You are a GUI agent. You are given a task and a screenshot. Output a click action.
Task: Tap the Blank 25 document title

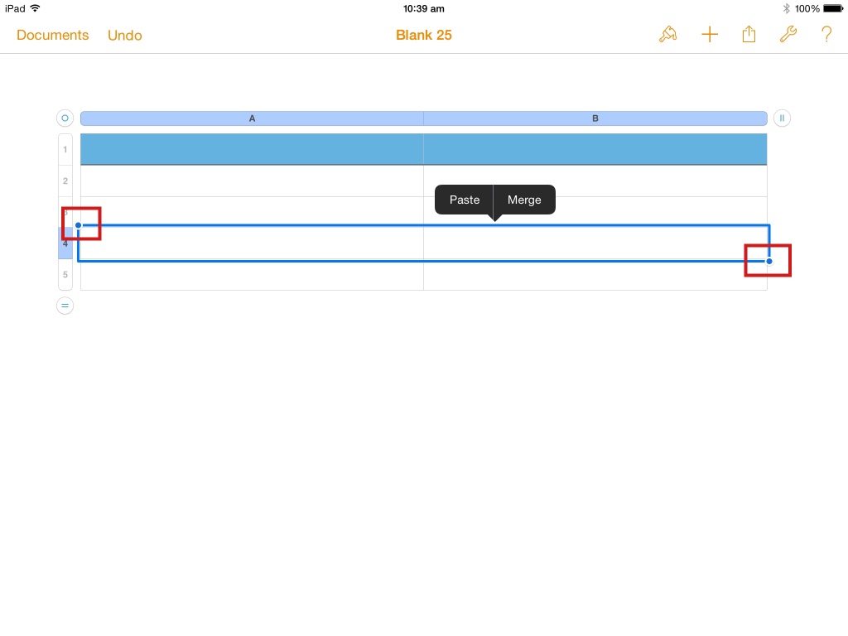click(424, 35)
